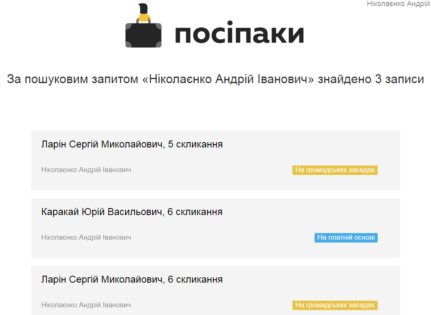
Task: Click the assistant name under Ларін, 5 скликання
Action: [x=86, y=170]
